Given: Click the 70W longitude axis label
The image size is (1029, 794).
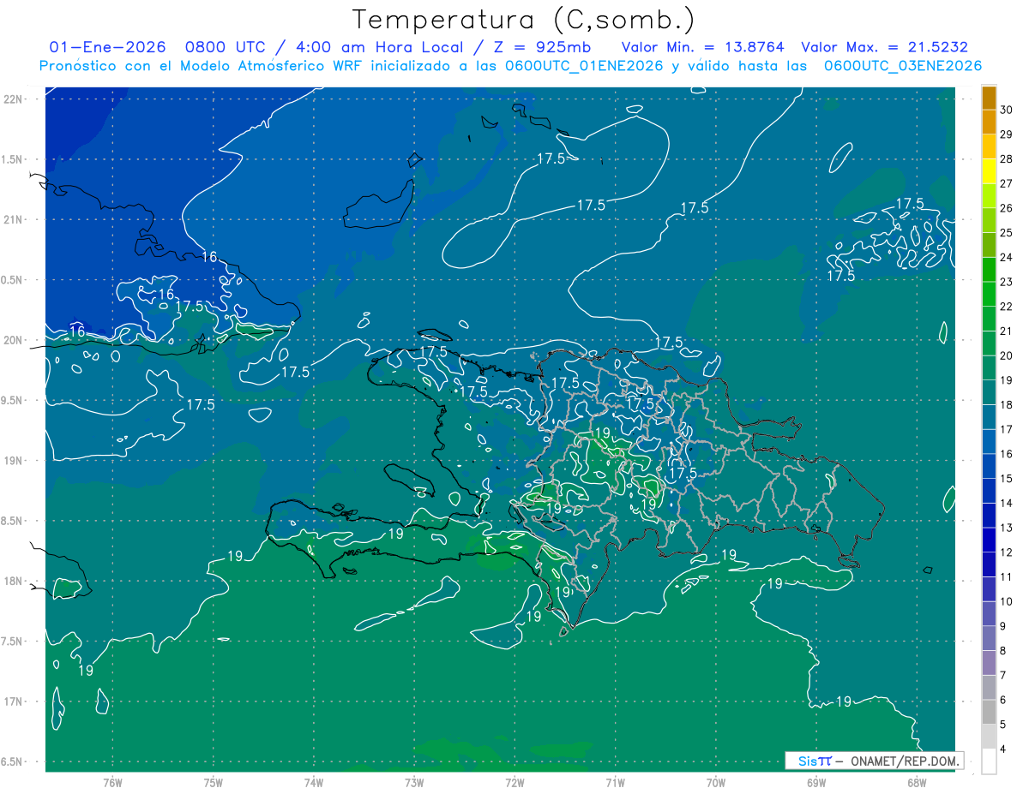Looking at the screenshot, I should [716, 783].
